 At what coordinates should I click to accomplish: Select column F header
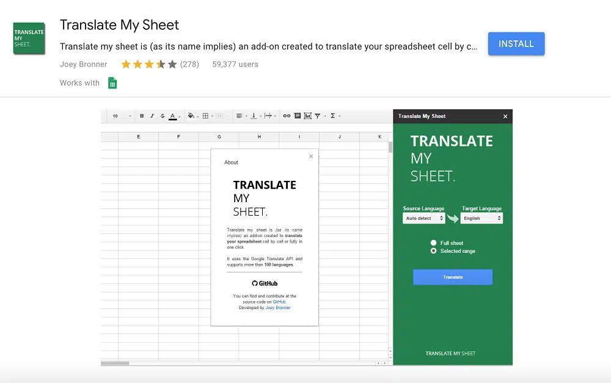pyautogui.click(x=178, y=137)
